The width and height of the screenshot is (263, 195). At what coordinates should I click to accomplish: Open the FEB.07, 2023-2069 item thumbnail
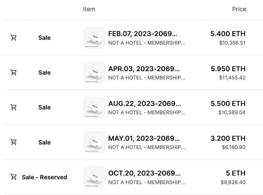click(94, 38)
